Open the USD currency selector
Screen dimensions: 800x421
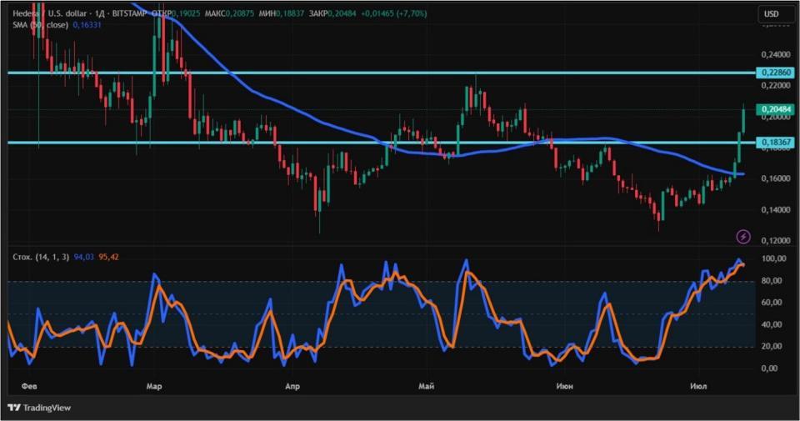click(771, 14)
